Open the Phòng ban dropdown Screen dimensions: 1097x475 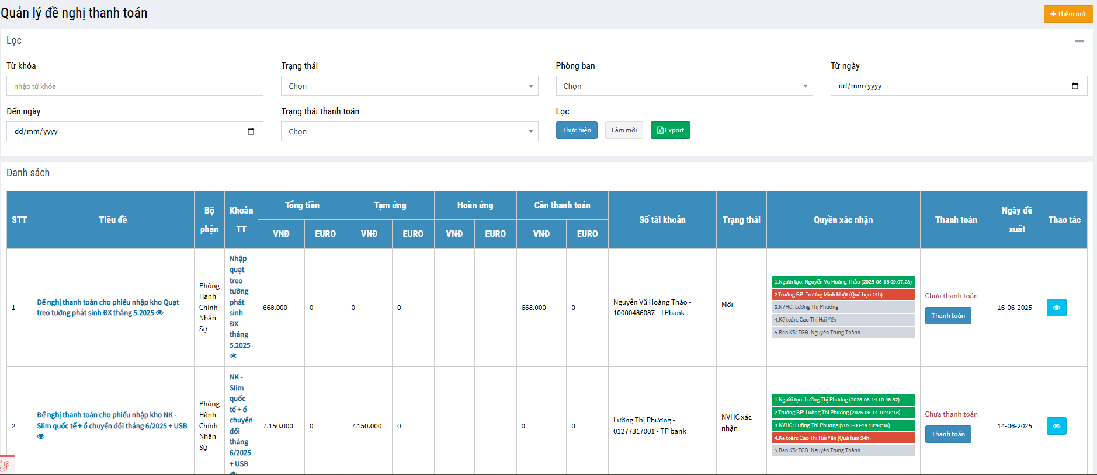[683, 86]
